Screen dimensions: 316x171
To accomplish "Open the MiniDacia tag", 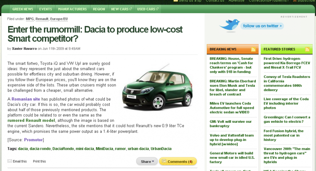I will (x=104, y=149).
